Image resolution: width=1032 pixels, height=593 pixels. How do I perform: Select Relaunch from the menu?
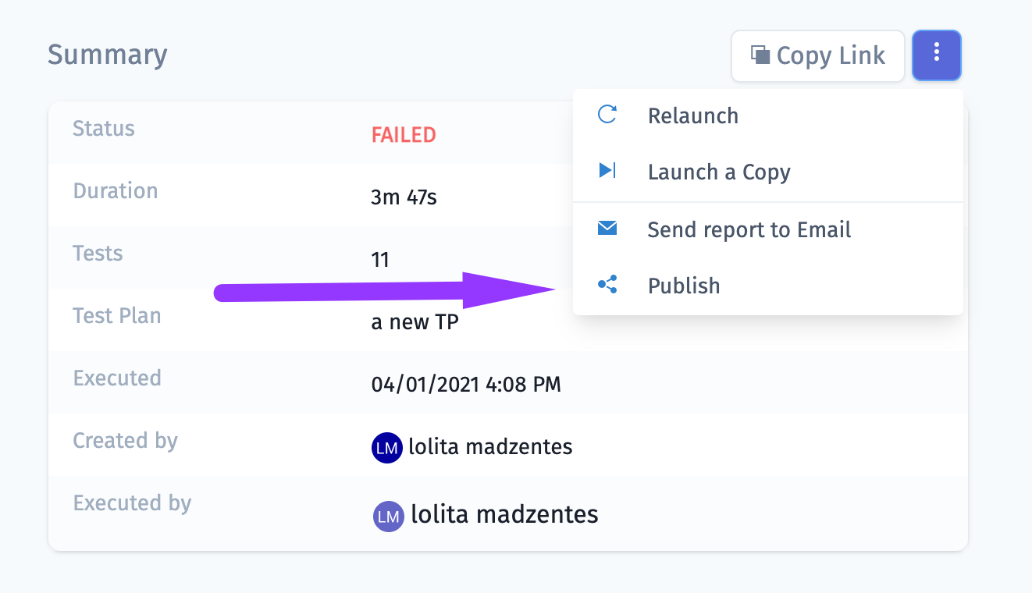point(768,115)
